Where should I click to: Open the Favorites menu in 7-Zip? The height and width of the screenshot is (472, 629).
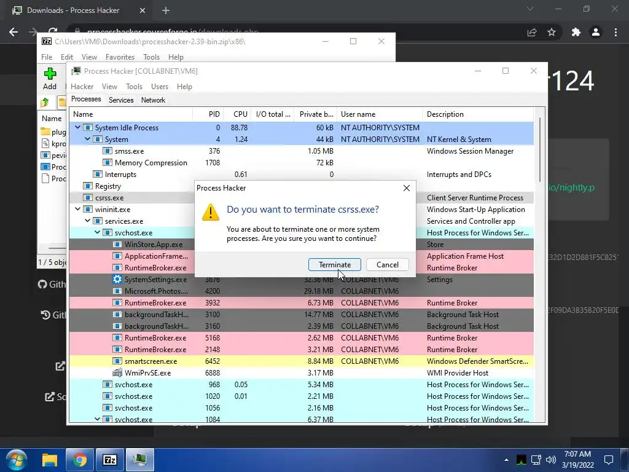pos(120,57)
